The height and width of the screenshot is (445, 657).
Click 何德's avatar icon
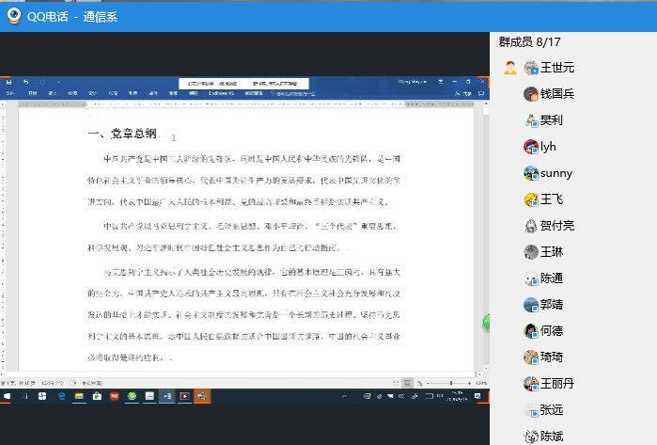click(x=531, y=331)
